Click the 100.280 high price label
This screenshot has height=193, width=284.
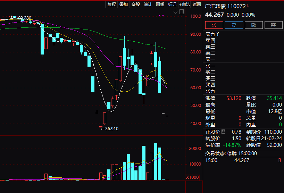[24, 18]
